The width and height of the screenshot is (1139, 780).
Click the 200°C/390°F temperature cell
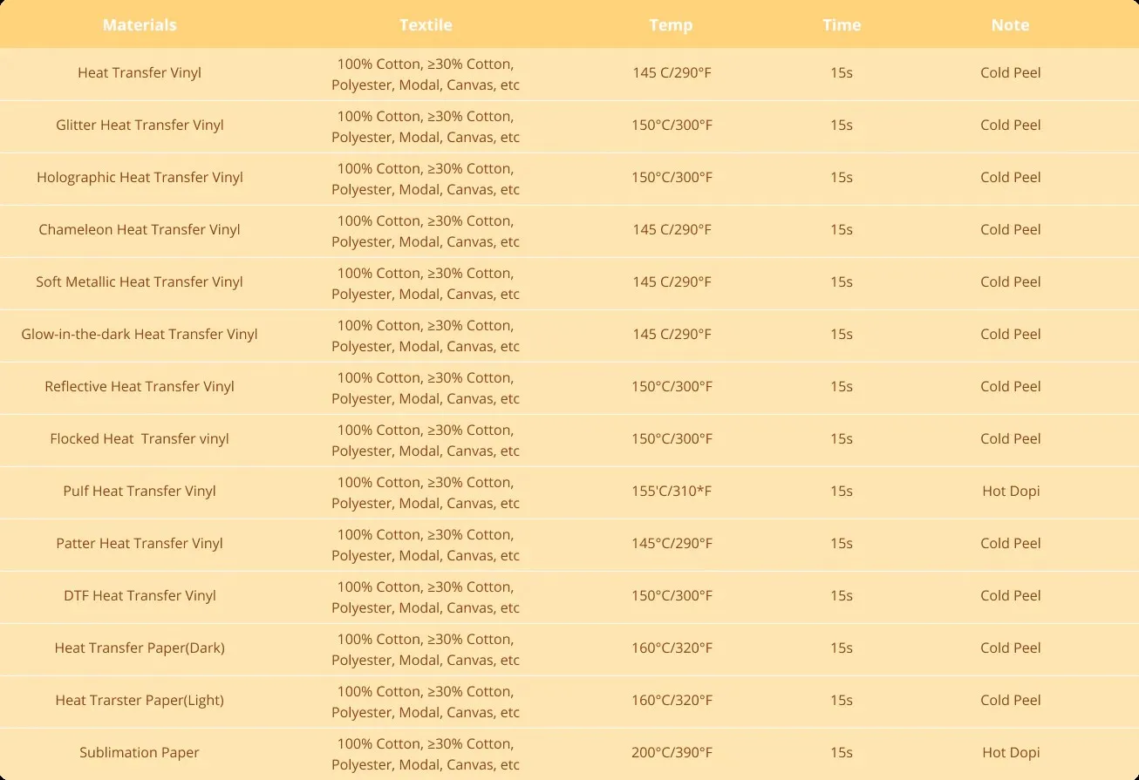pyautogui.click(x=672, y=752)
